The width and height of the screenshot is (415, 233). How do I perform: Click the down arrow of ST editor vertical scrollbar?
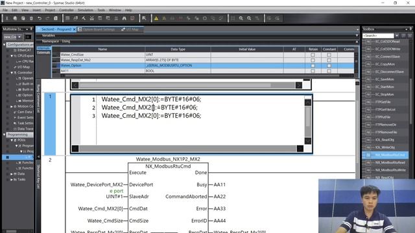tap(308, 141)
